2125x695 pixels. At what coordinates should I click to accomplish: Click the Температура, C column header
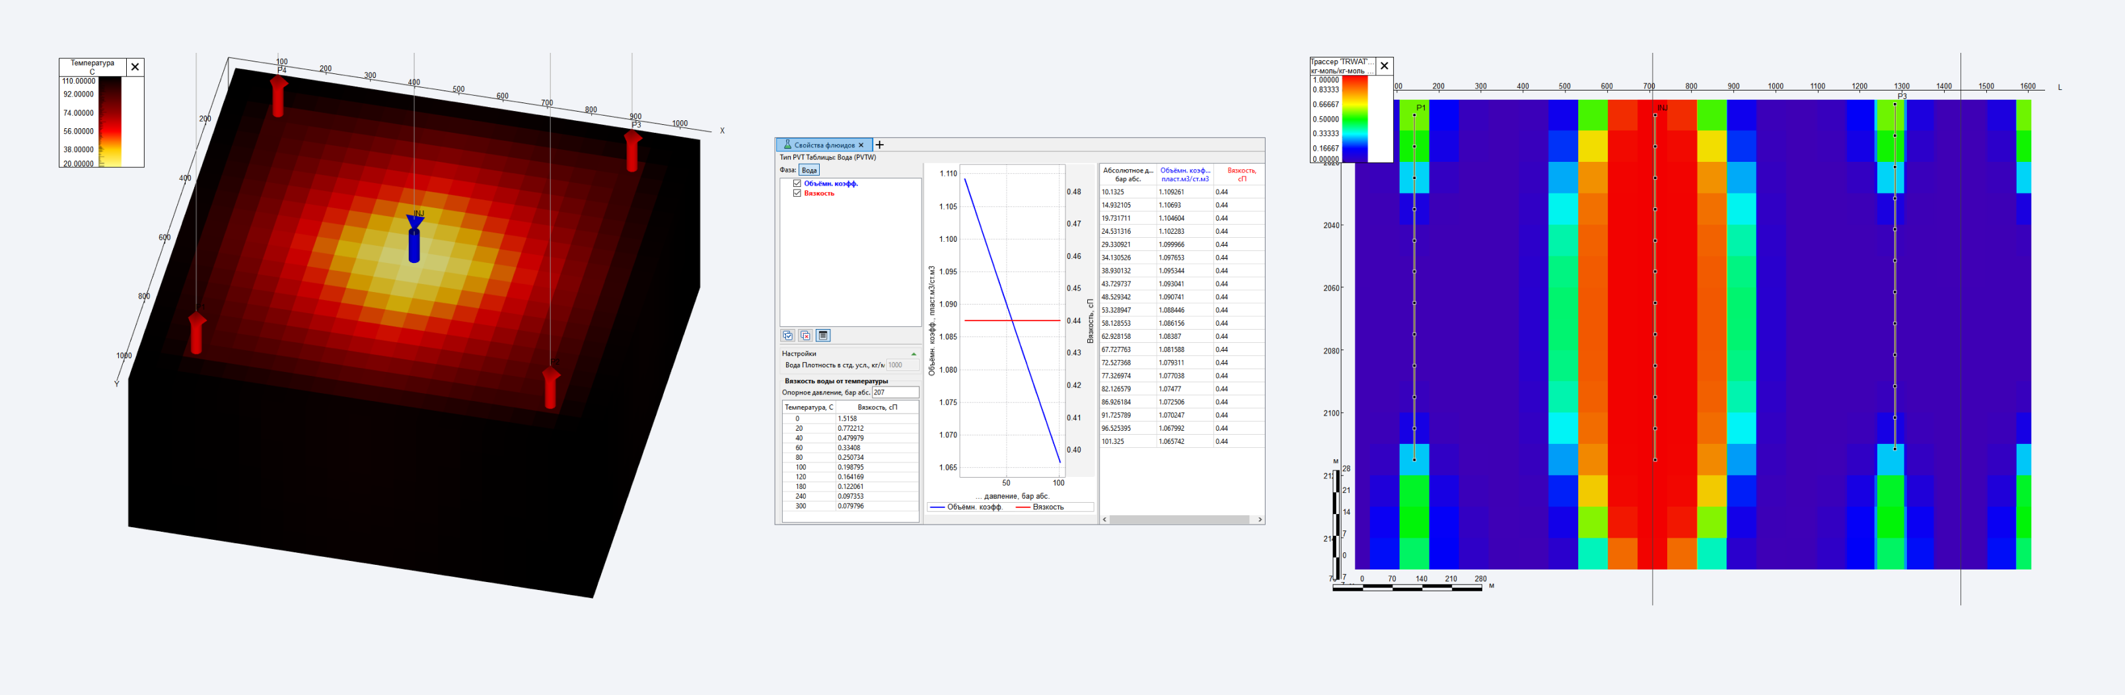(809, 407)
